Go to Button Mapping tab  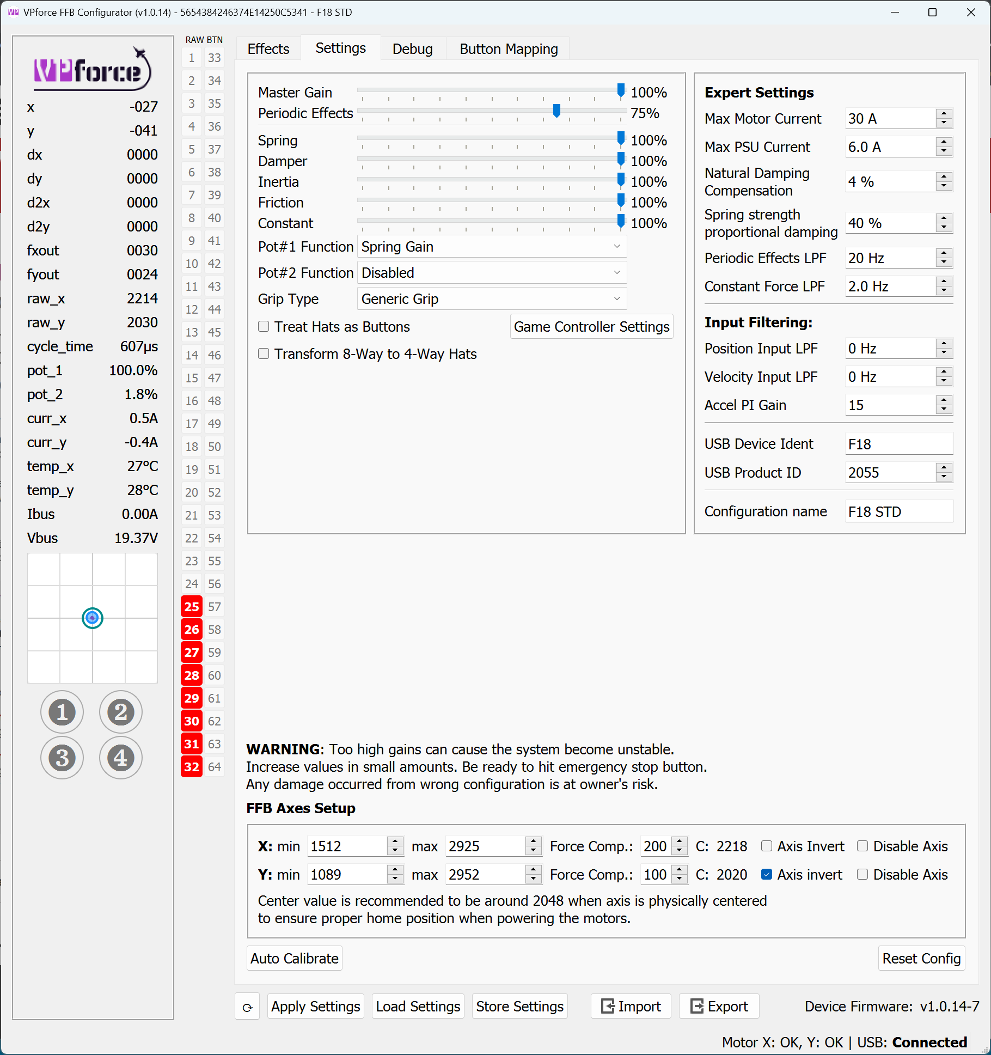[x=509, y=49]
